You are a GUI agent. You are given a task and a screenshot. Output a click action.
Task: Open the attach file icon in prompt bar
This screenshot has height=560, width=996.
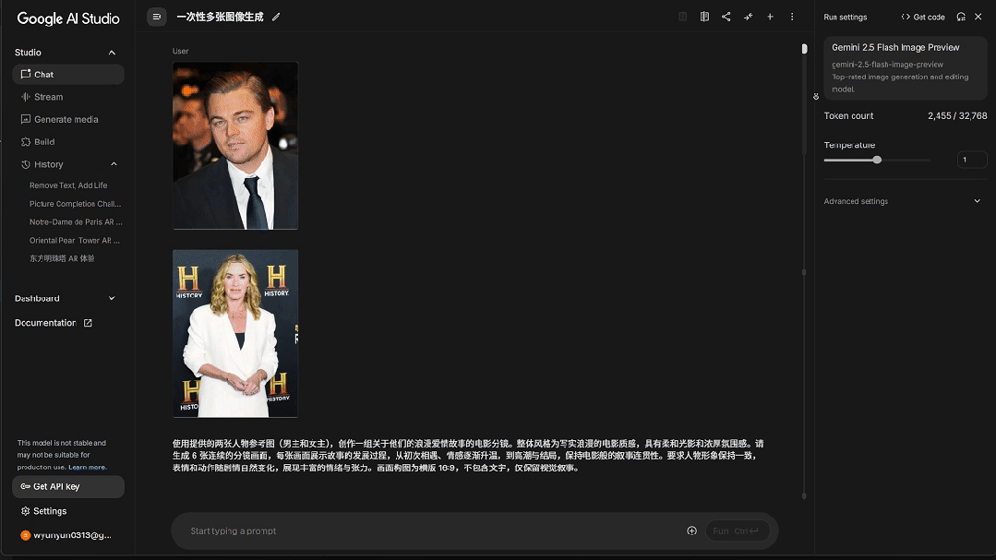[691, 530]
